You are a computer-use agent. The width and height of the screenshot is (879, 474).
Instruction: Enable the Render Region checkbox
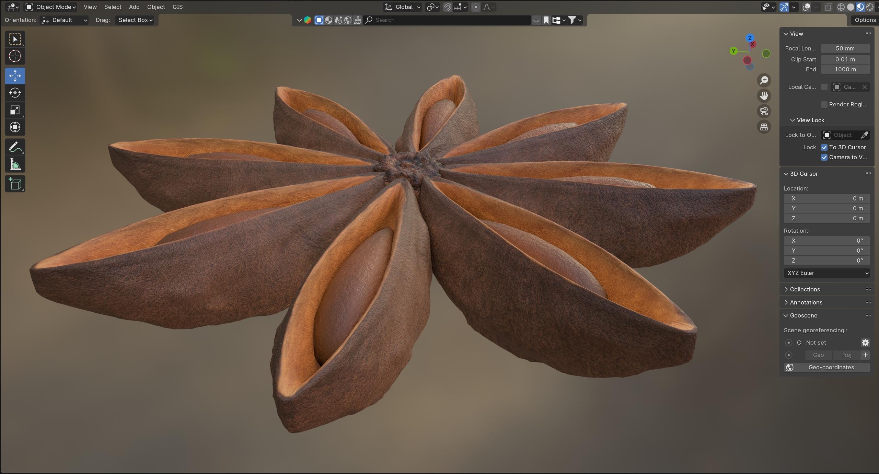[x=824, y=104]
